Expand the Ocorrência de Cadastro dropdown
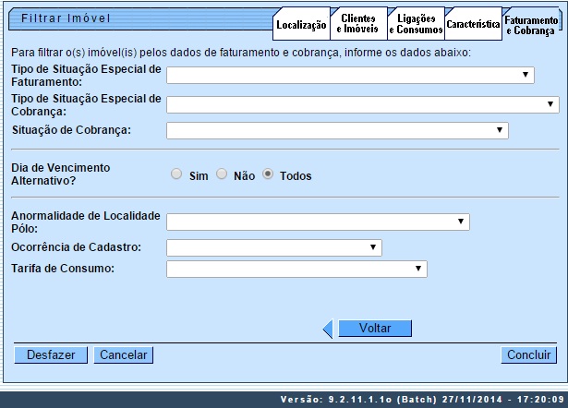Viewport: 568px width, 408px height. 273,247
